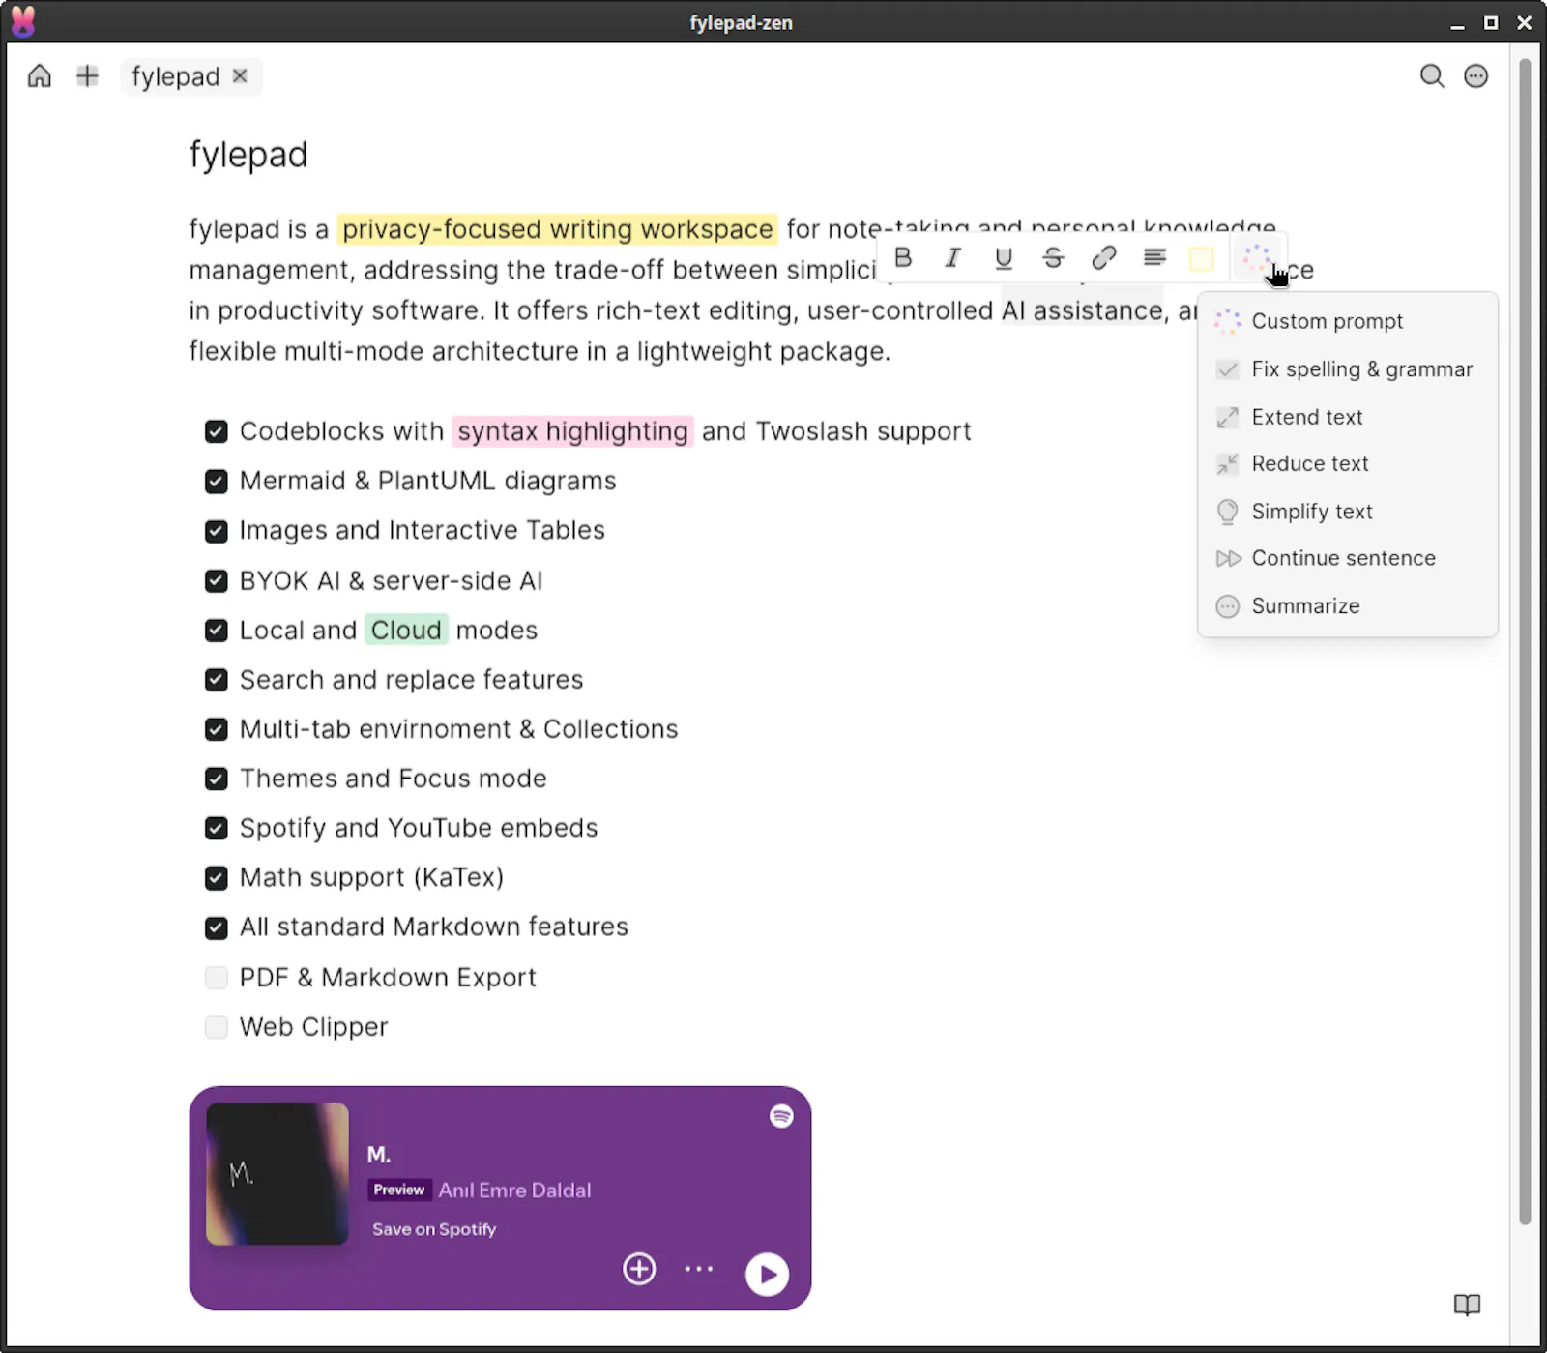The height and width of the screenshot is (1353, 1547).
Task: Click the 'AI assistance' text
Action: point(1082,310)
